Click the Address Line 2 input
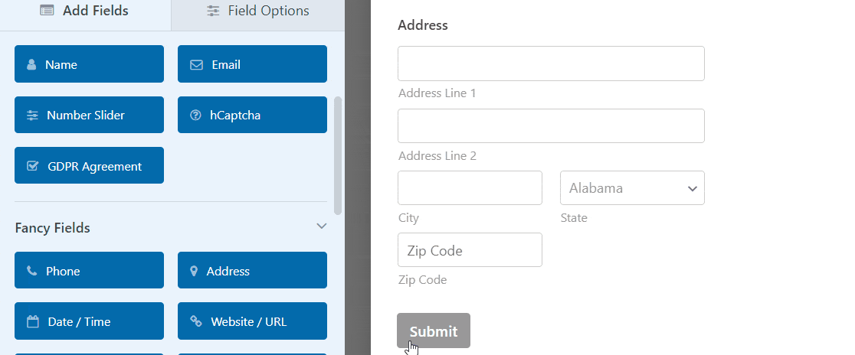Image resolution: width=855 pixels, height=355 pixels. click(551, 126)
